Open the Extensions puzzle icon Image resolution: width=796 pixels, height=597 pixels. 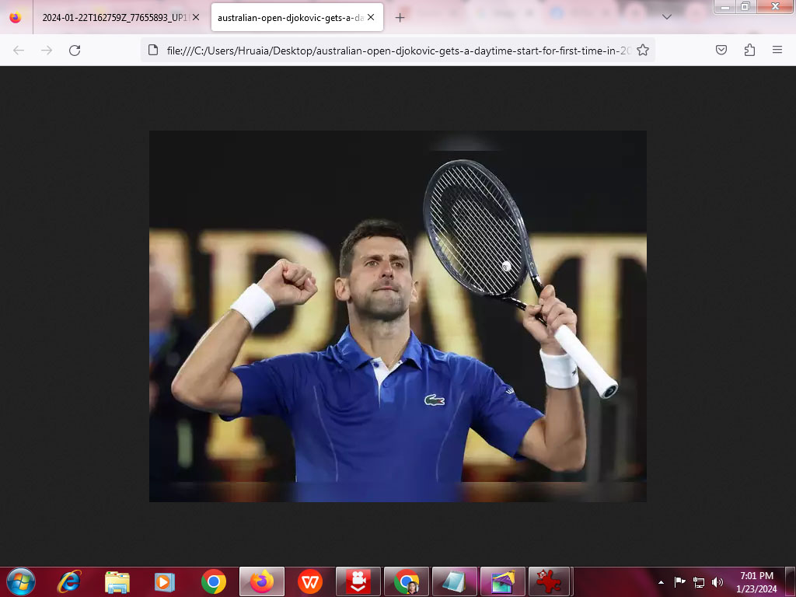tap(749, 51)
